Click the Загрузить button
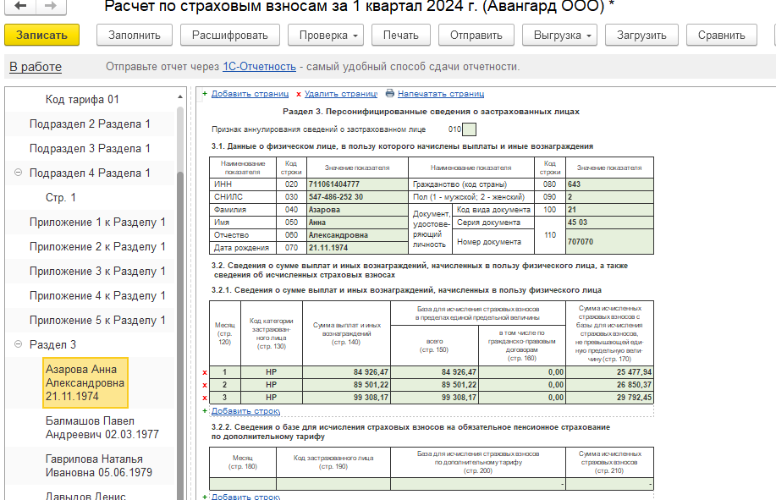The height and width of the screenshot is (500, 776). click(x=641, y=36)
